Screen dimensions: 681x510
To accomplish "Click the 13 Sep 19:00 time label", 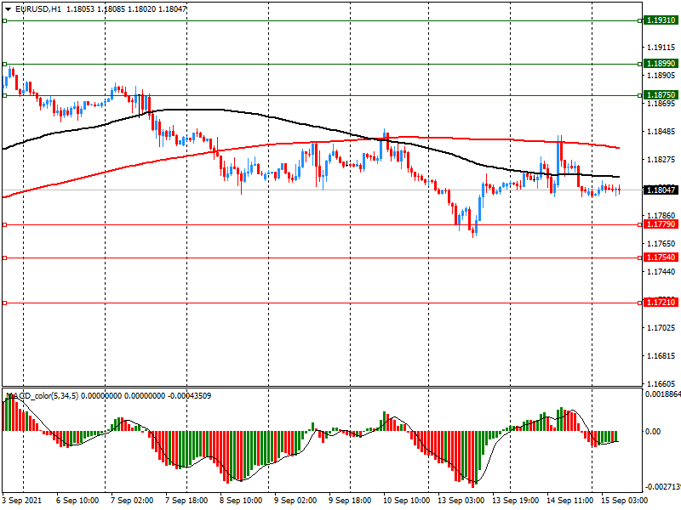I will click(515, 501).
